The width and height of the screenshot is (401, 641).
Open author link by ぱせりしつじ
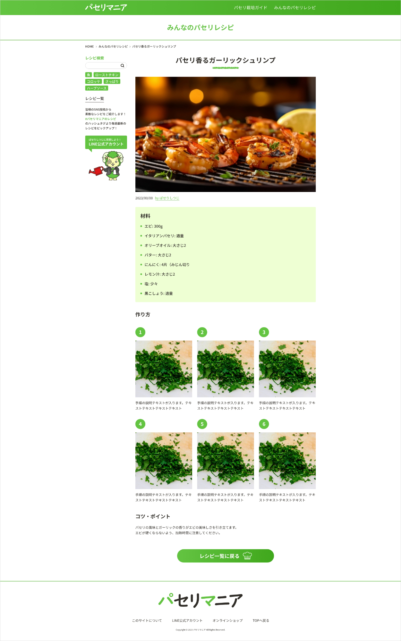pyautogui.click(x=167, y=198)
